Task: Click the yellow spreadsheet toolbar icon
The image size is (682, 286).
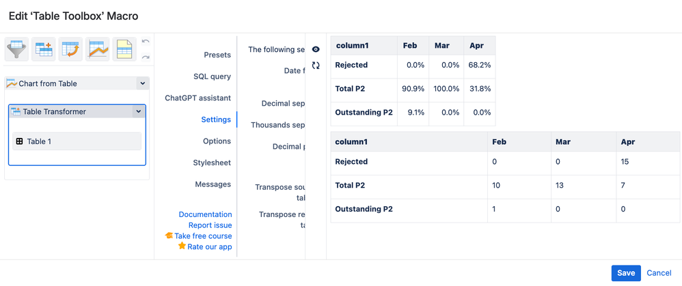Action: tap(124, 49)
